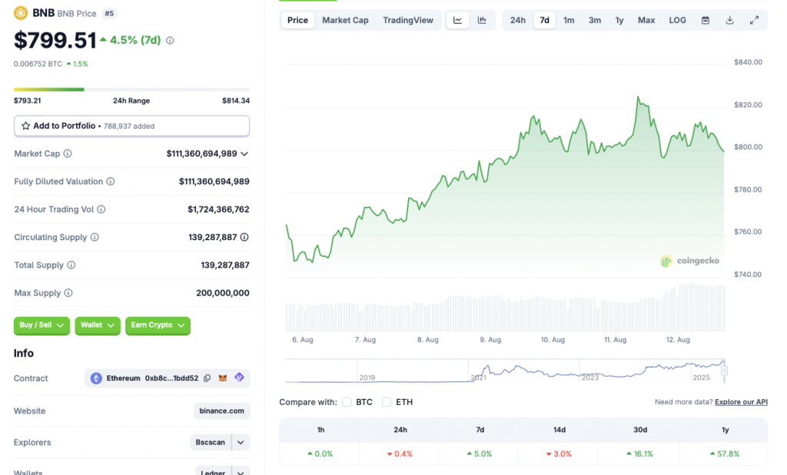Tick the ETH compare checkbox
Viewport: 787px width, 475px height.
[387, 402]
